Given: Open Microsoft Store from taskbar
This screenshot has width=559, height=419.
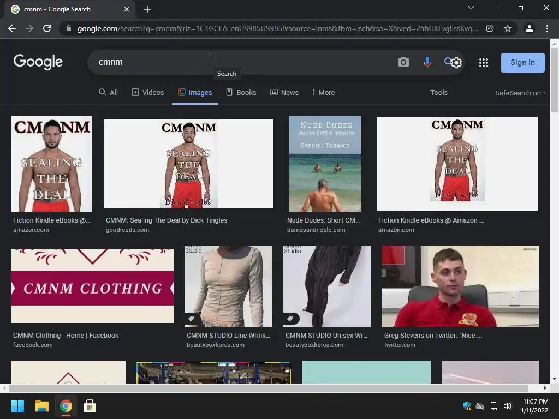Looking at the screenshot, I should (90, 406).
